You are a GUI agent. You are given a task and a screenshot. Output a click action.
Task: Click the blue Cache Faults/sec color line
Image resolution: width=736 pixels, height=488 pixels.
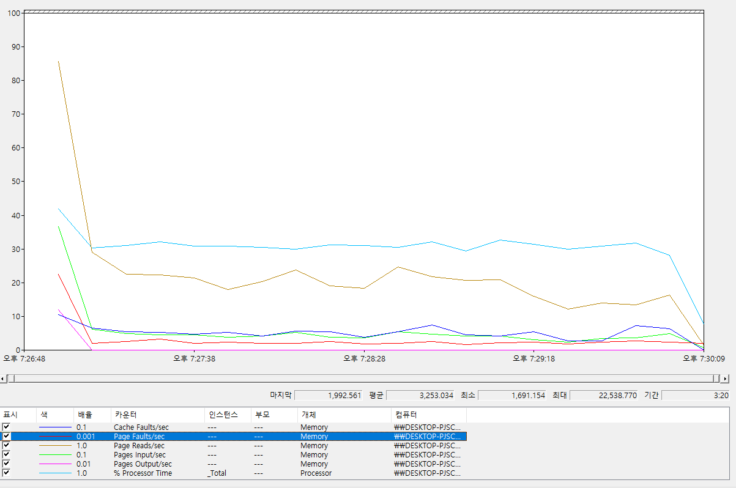pyautogui.click(x=55, y=427)
